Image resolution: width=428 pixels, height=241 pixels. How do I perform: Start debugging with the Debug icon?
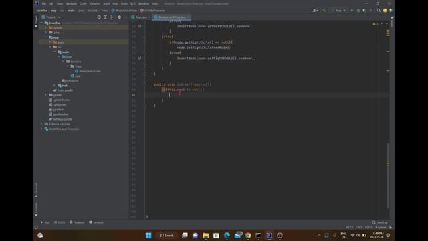click(358, 11)
